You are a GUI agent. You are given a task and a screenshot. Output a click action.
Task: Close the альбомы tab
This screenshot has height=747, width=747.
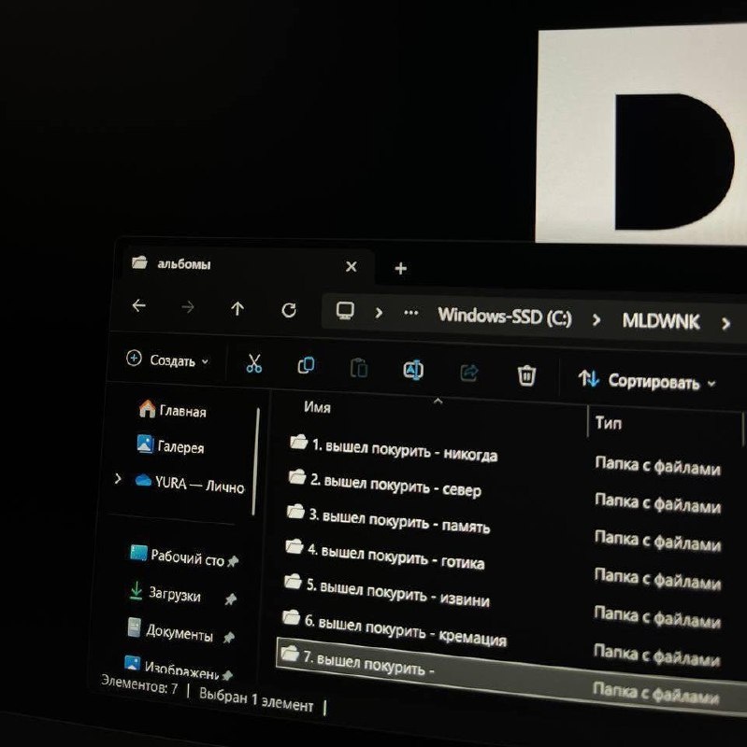point(352,267)
